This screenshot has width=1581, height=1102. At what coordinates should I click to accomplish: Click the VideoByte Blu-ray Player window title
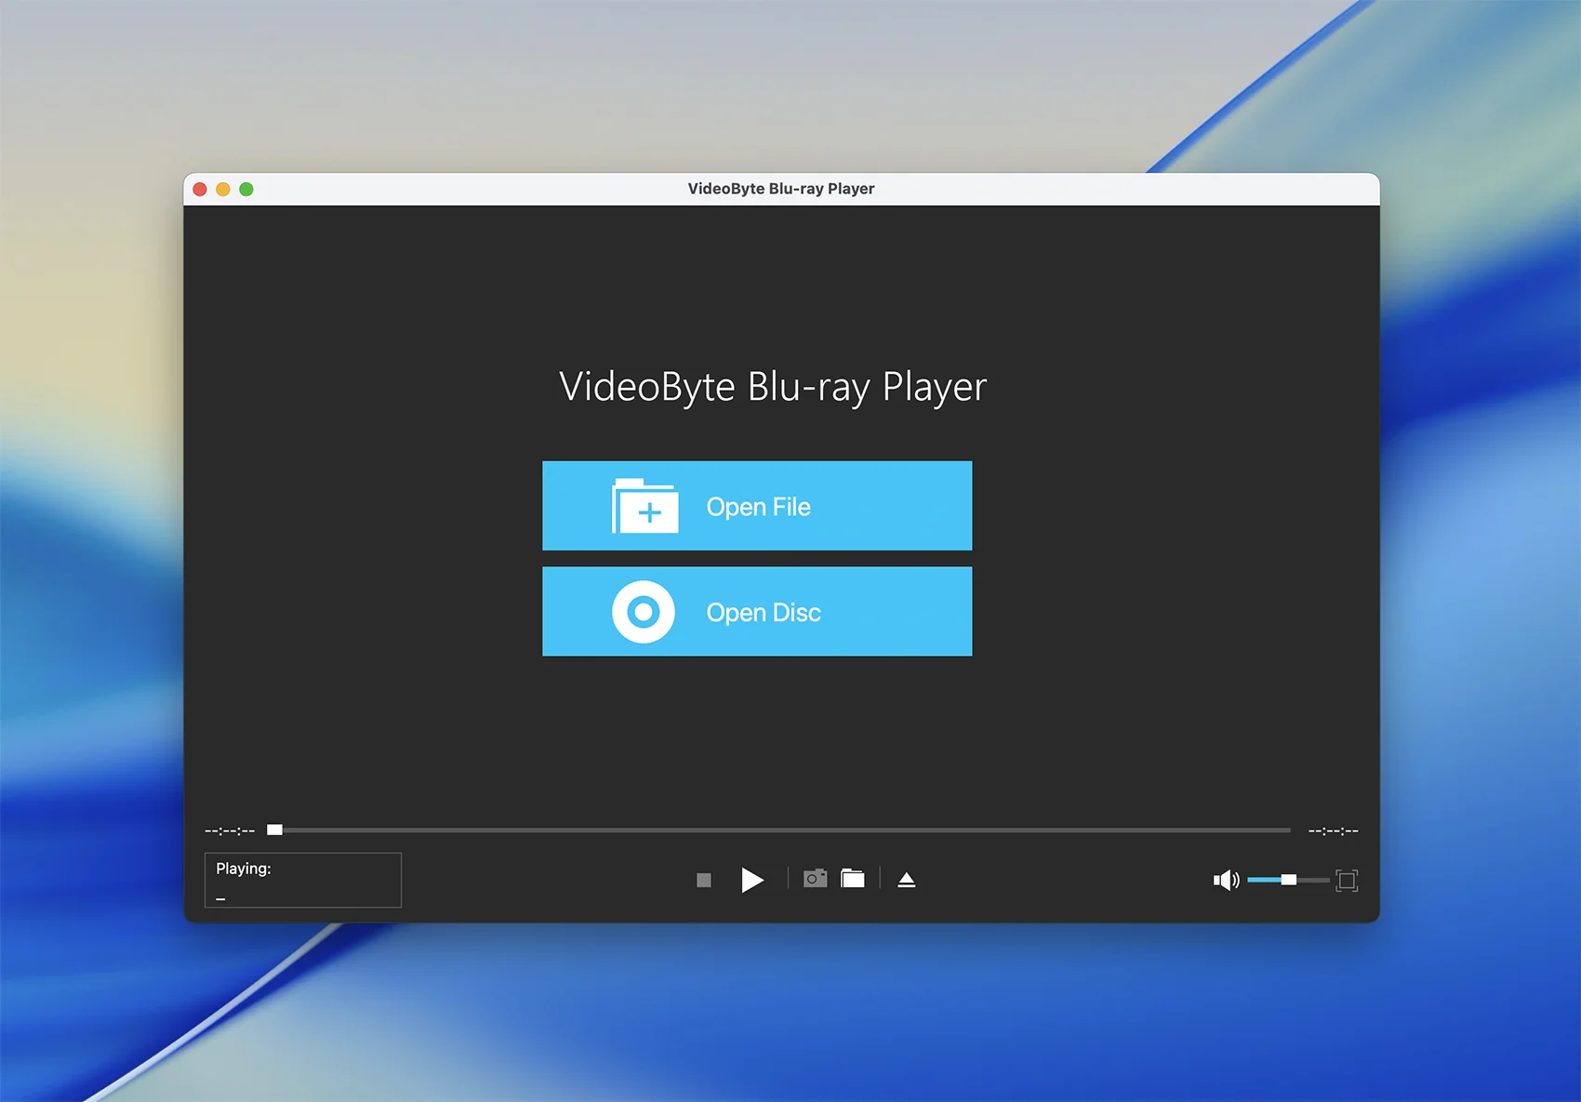click(x=781, y=189)
